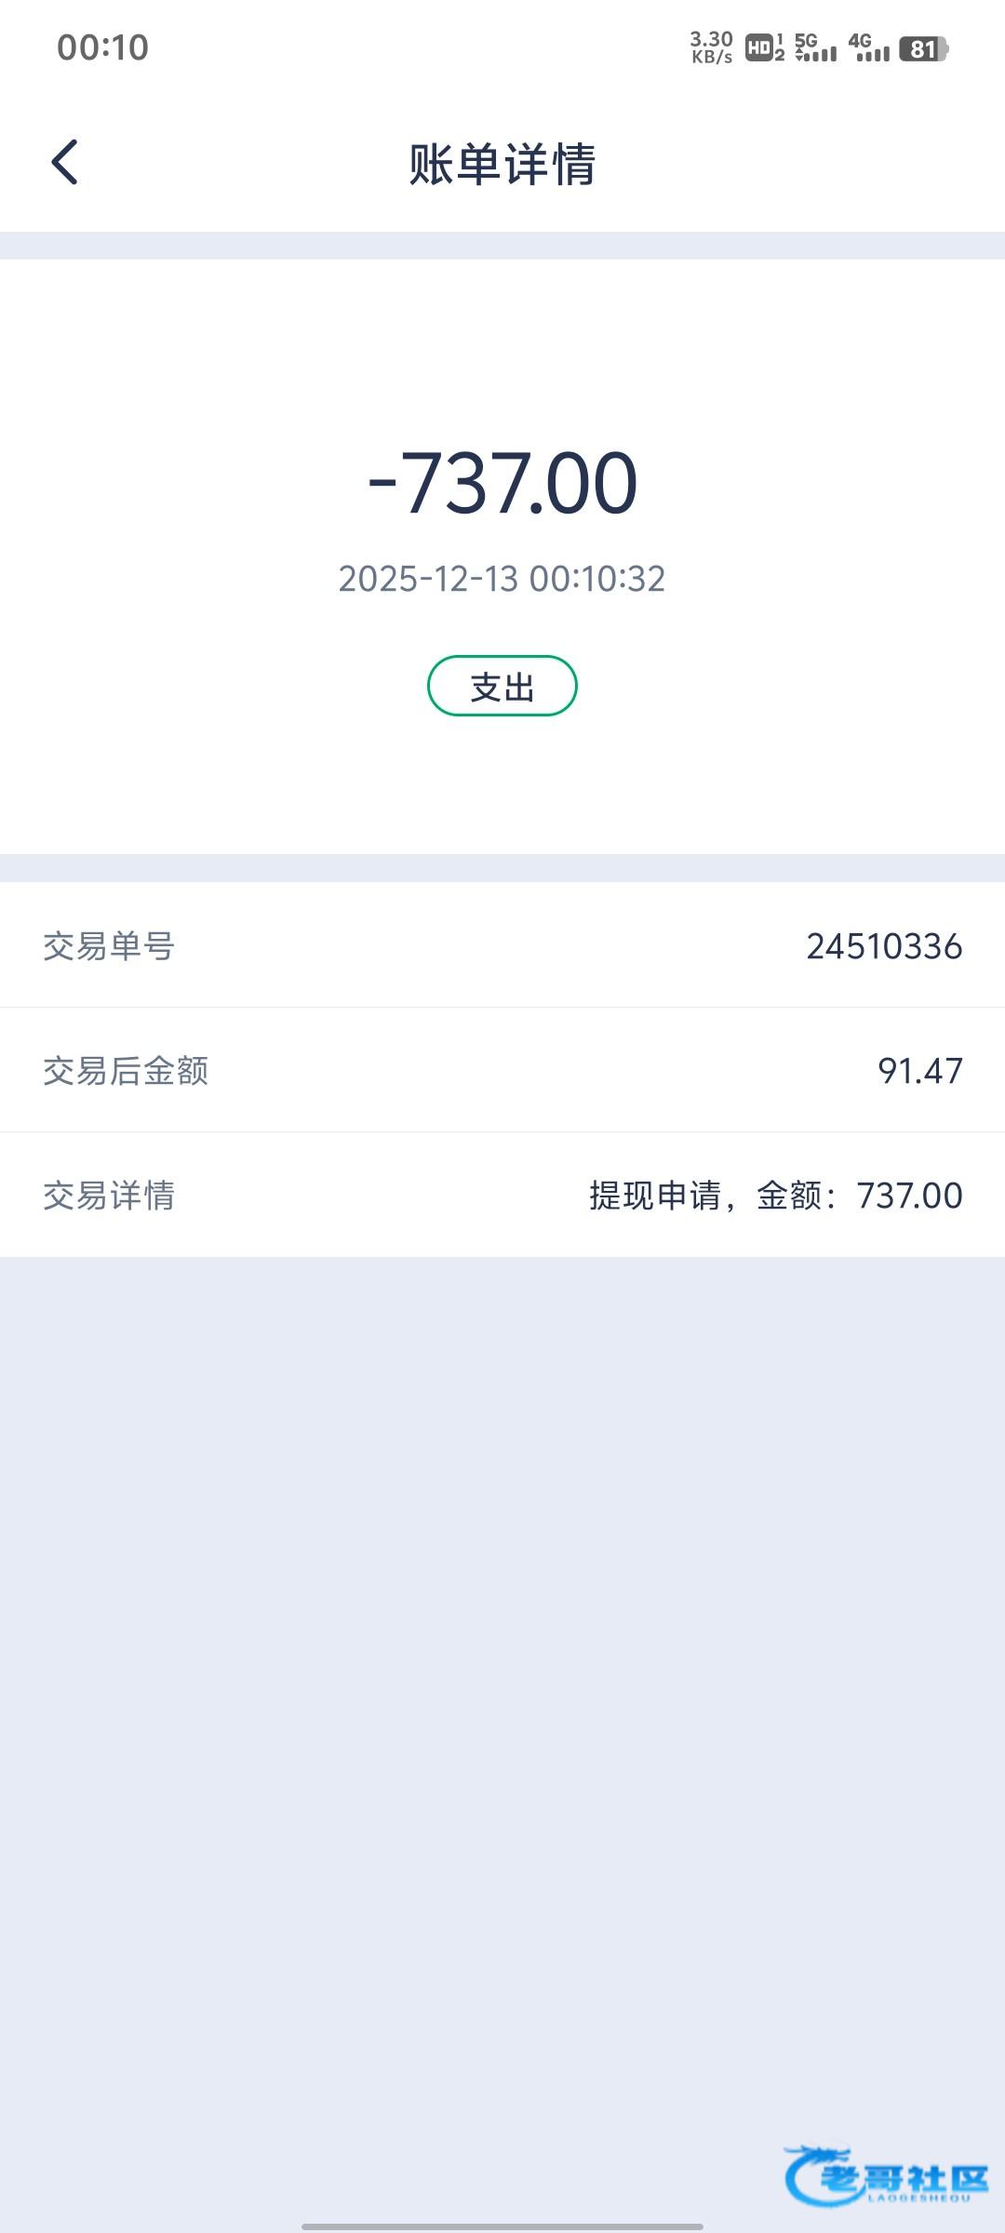This screenshot has width=1005, height=2233.
Task: Select the 交易后金额 row label
Action: click(x=126, y=1071)
